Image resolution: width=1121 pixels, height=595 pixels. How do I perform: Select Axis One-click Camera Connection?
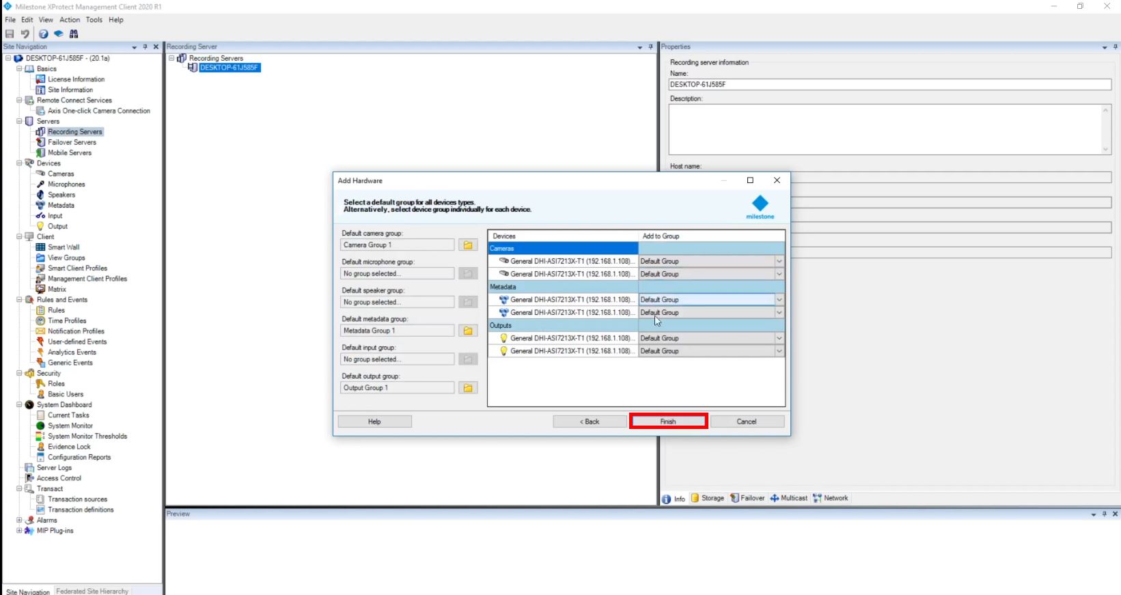click(x=98, y=111)
